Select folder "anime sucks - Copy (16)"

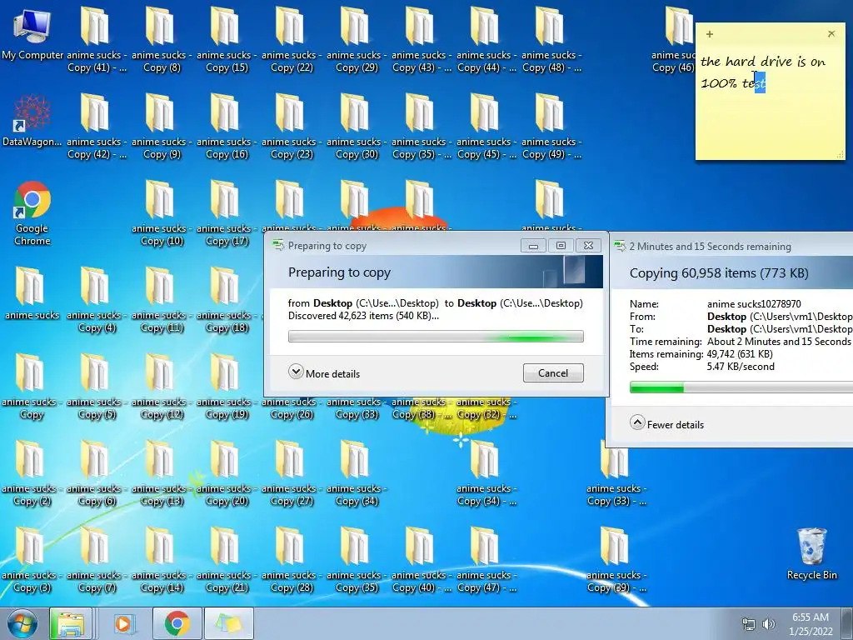227,127
